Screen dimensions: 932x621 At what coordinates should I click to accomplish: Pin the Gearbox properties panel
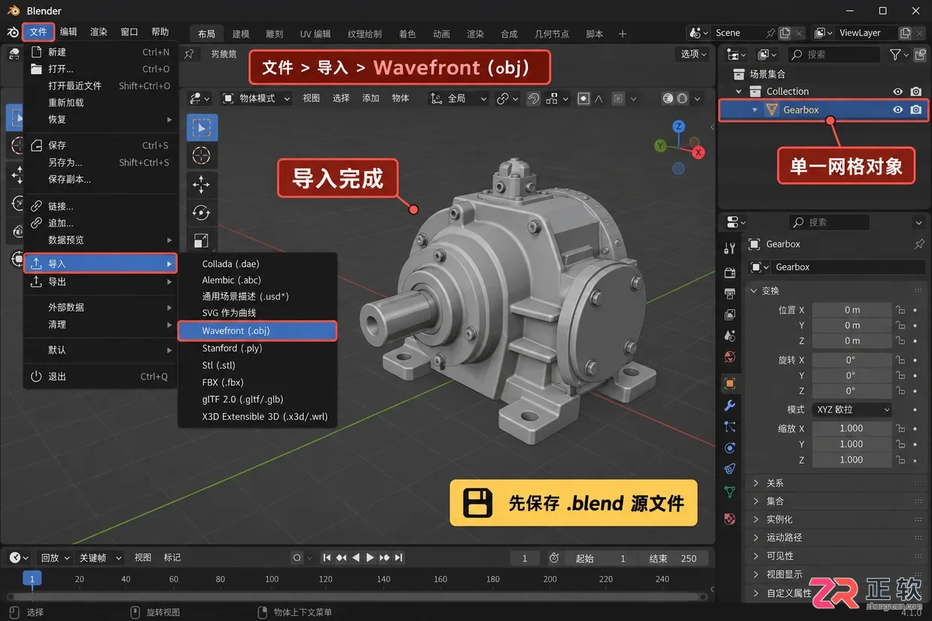[x=918, y=244]
